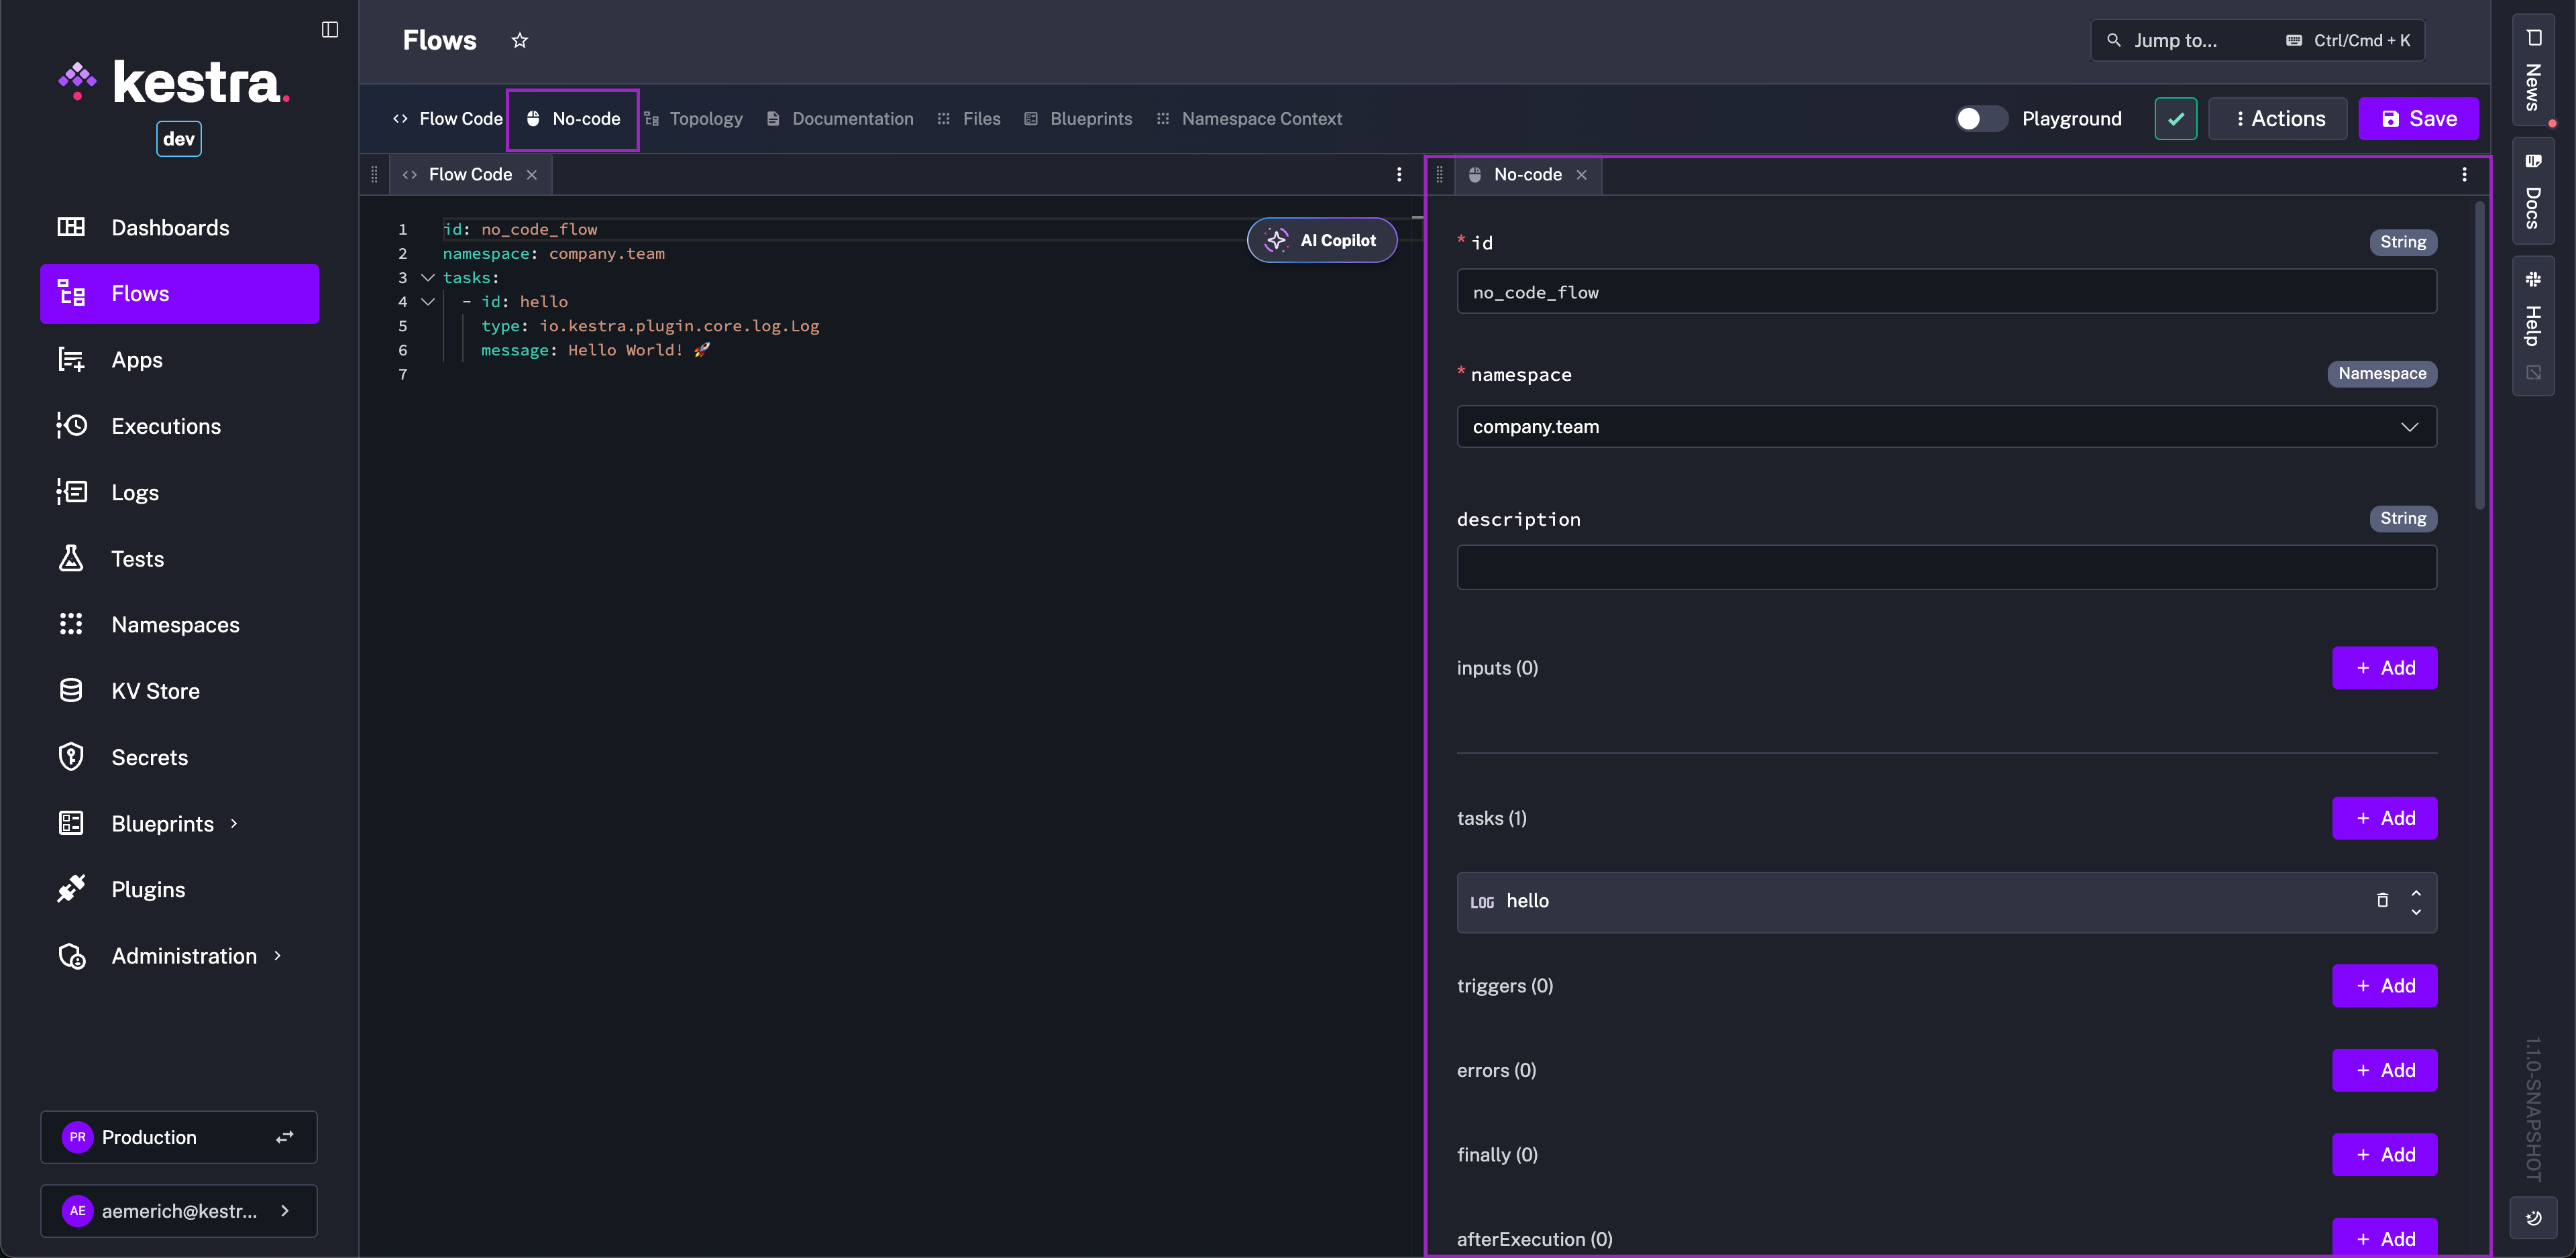Add a new trigger
Screen dimensions: 2576x1258
pyautogui.click(x=2384, y=985)
